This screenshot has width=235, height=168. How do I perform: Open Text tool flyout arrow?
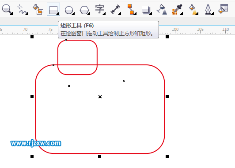pyautogui.click(x=104, y=14)
